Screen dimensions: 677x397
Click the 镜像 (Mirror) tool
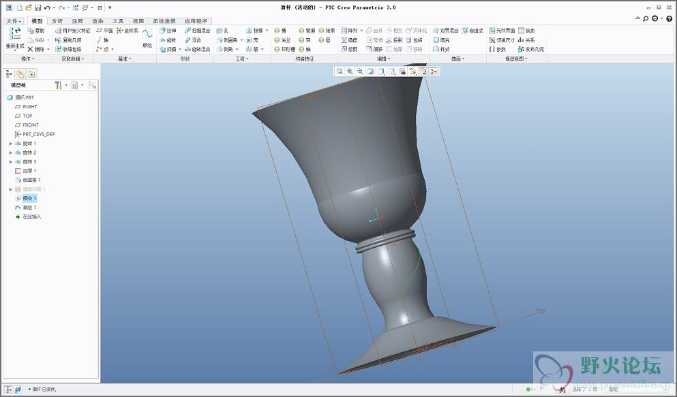tap(349, 40)
